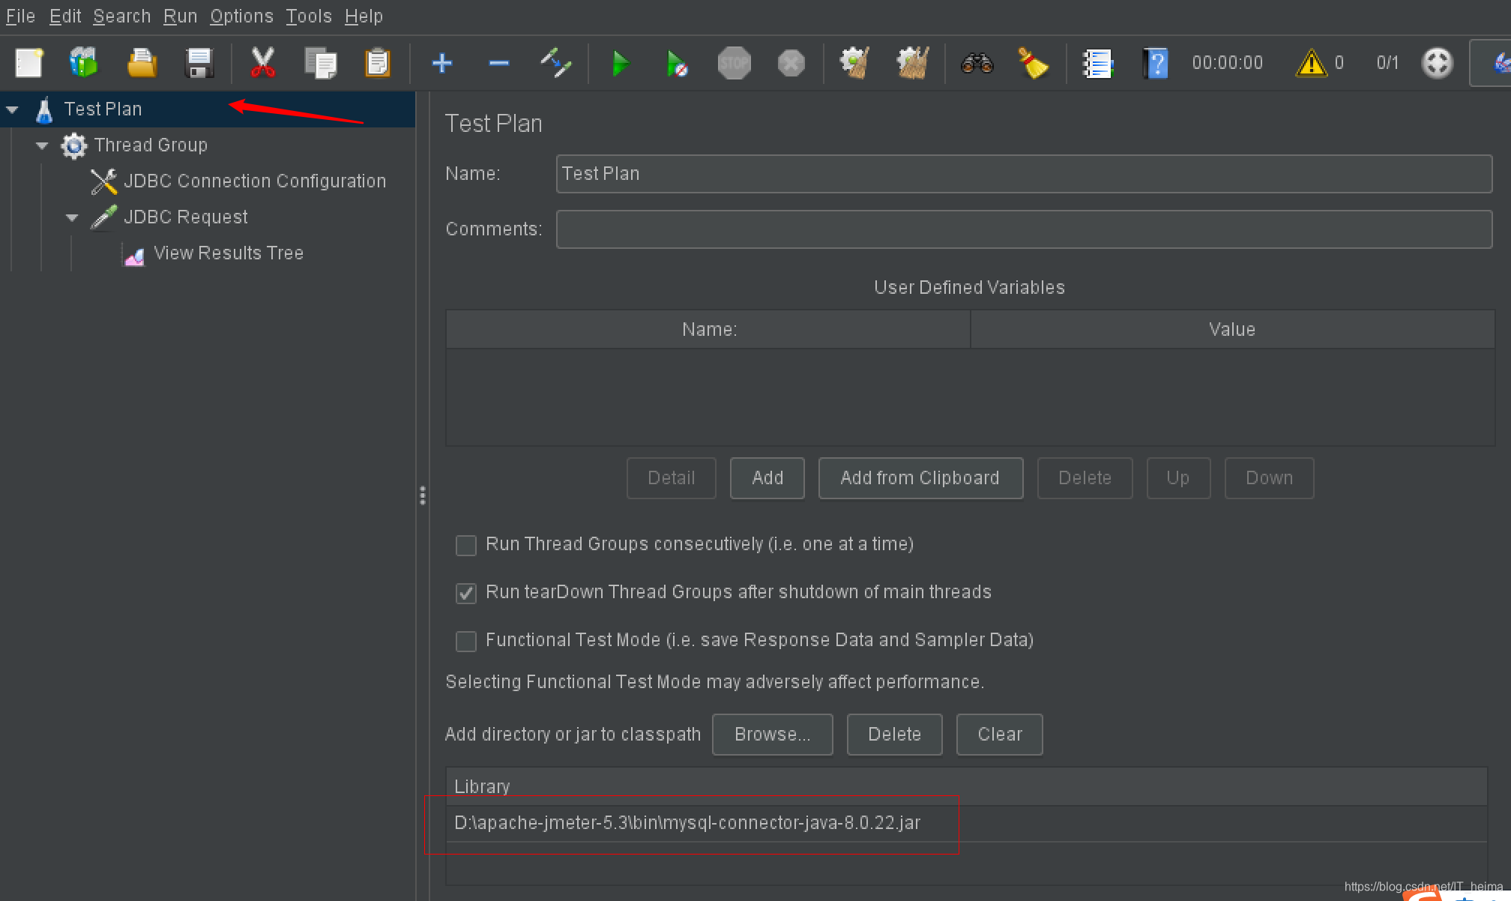Open the Run menu
This screenshot has width=1511, height=901.
point(180,16)
